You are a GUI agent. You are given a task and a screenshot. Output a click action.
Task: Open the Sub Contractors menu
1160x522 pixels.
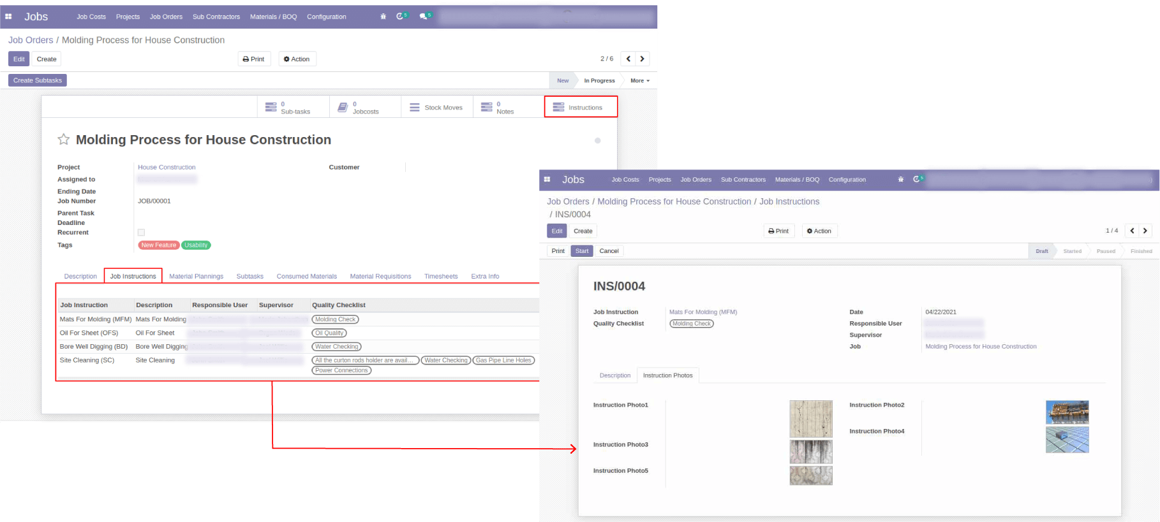pos(216,17)
